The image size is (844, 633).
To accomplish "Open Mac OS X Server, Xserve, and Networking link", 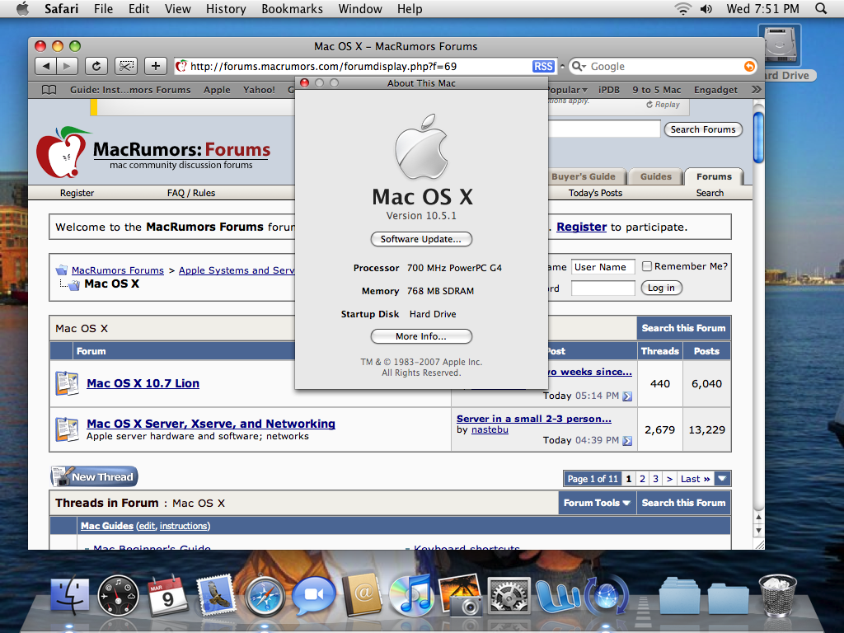I will pos(211,424).
